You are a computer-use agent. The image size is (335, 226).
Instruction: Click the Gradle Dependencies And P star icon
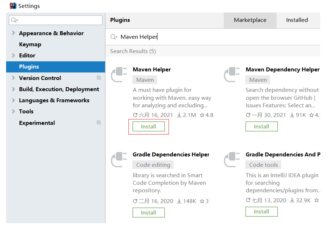point(317,200)
